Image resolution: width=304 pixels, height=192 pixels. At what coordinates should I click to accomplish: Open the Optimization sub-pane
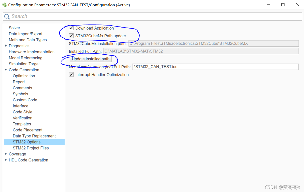point(24,76)
